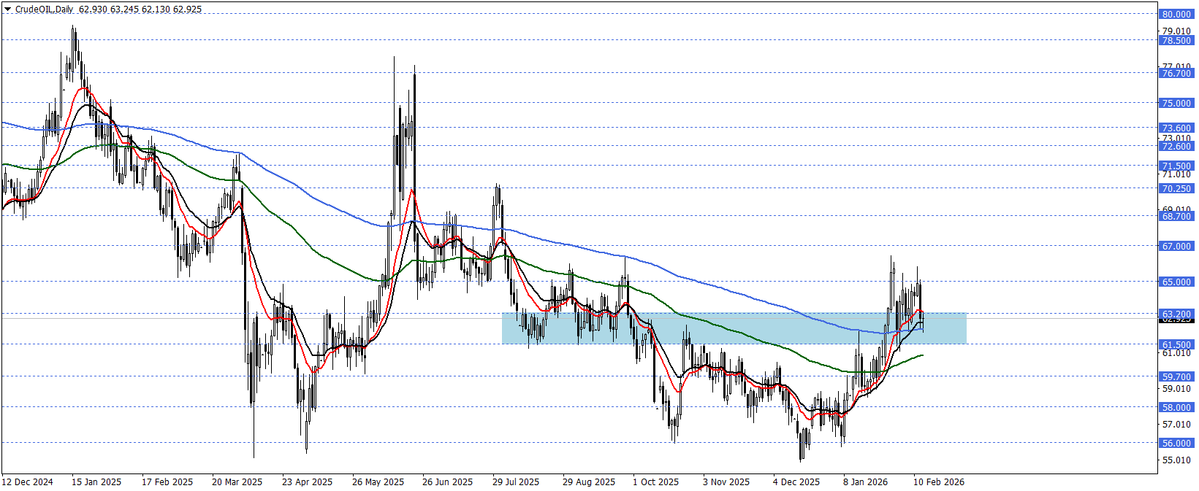1199x491 pixels.
Task: Click the 4 Dec 2025 date label
Action: [x=796, y=482]
